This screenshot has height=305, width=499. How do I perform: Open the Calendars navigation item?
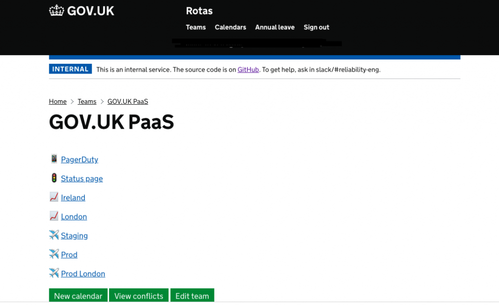point(230,27)
